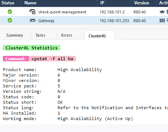The image size is (168, 132).
Task: Click the ClusterXL Statistics heading
Action: click(31, 48)
